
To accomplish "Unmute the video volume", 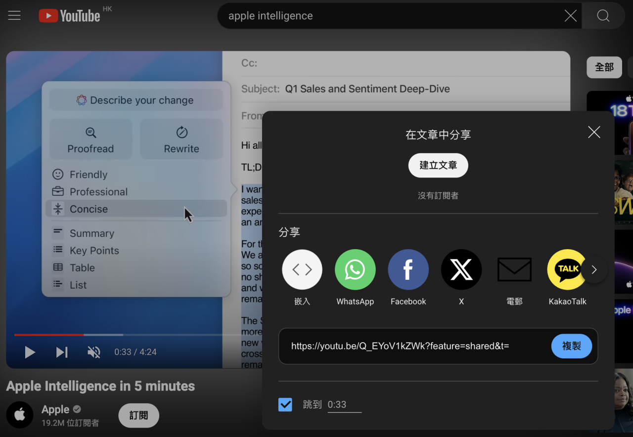I will [93, 352].
